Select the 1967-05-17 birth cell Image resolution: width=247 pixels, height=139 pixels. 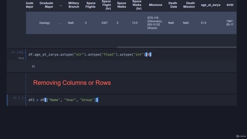click(x=230, y=23)
